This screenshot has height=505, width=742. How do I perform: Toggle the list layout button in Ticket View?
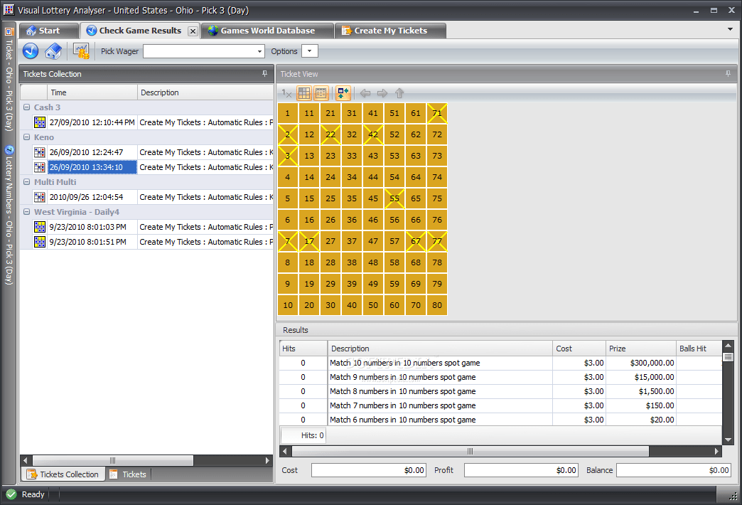tap(321, 93)
